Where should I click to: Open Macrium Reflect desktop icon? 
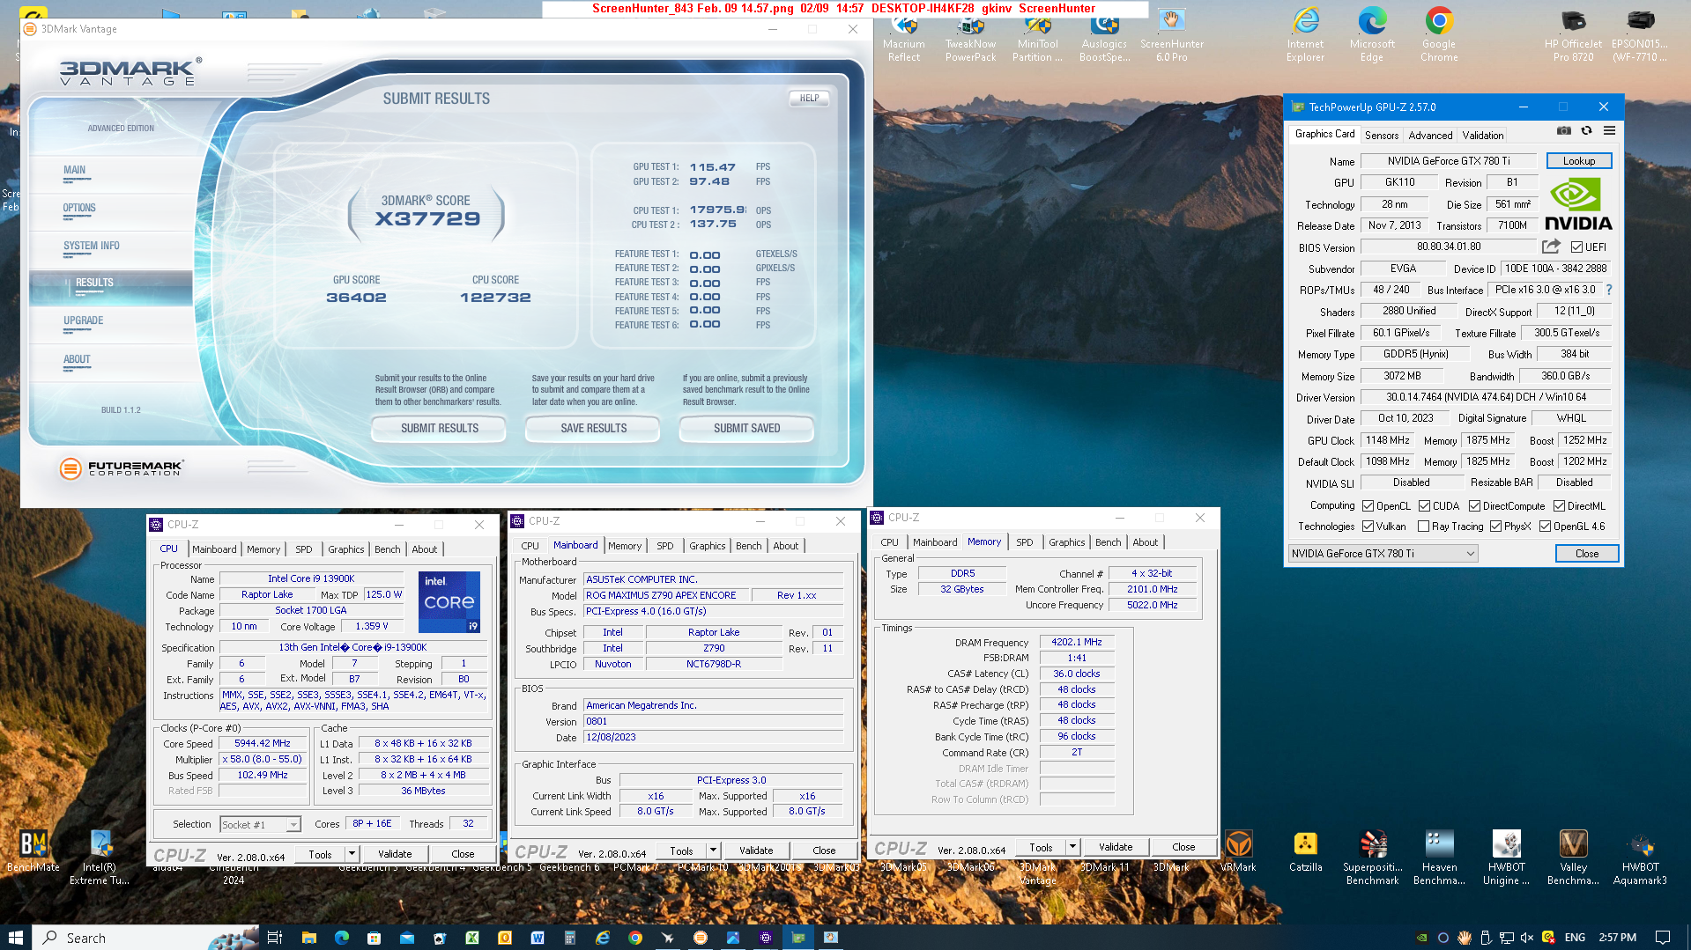904,35
